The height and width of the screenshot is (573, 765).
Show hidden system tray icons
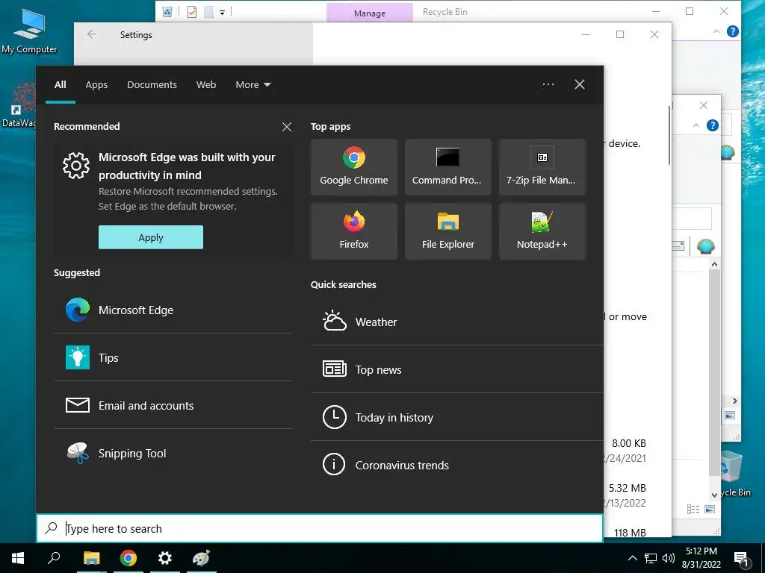pyautogui.click(x=632, y=558)
